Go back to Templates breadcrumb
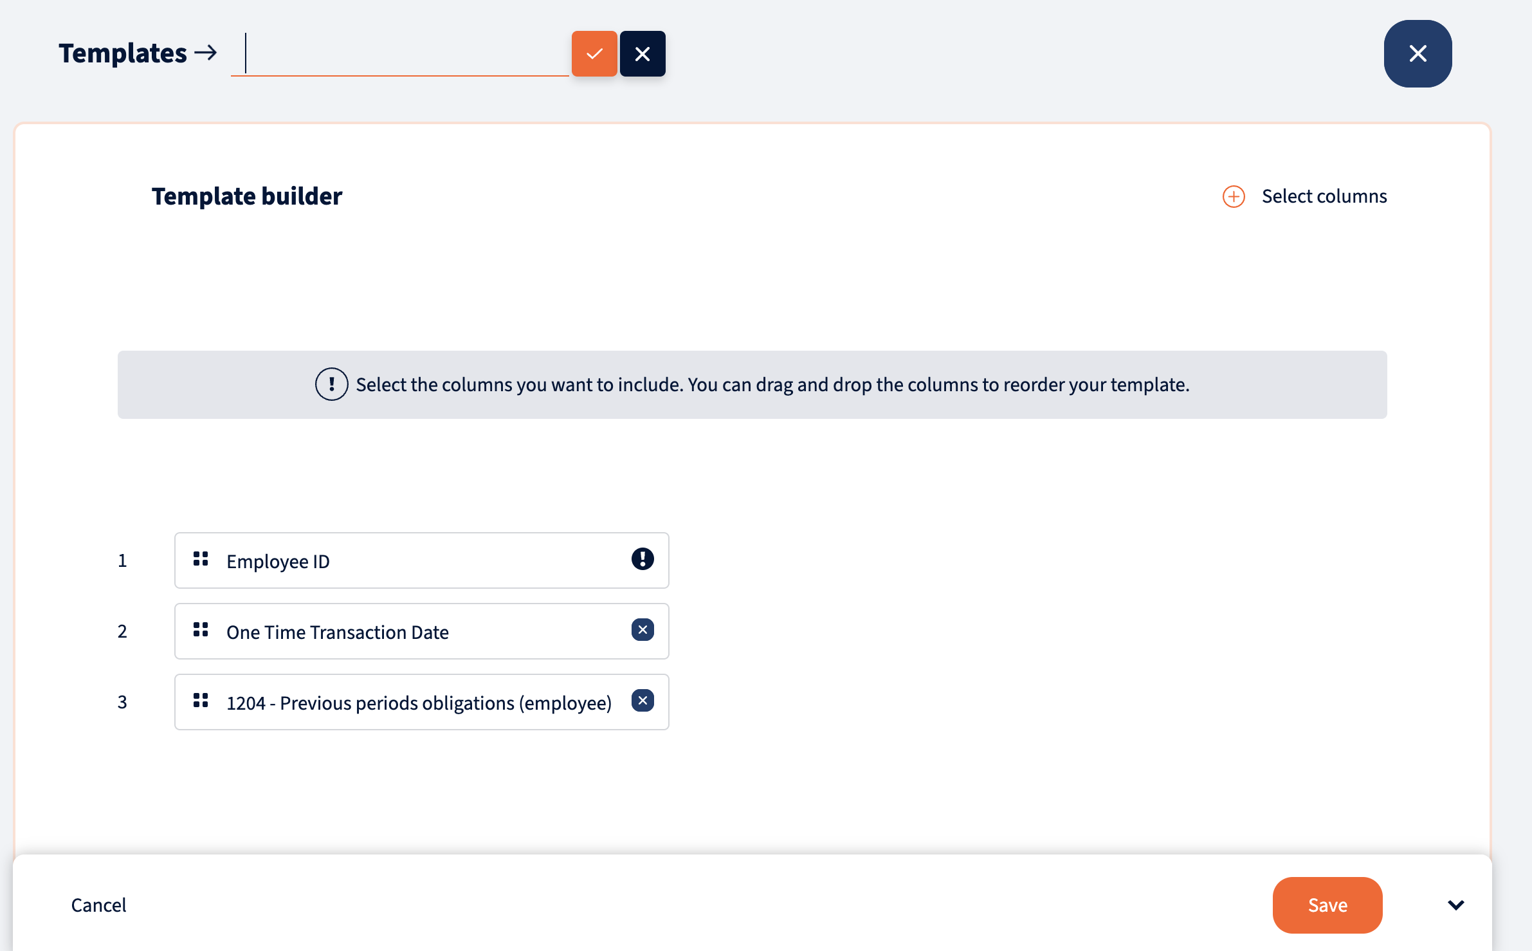This screenshot has width=1532, height=951. click(x=122, y=53)
